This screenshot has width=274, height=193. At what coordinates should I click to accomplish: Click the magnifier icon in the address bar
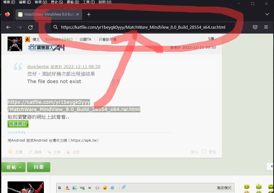[x=56, y=27]
